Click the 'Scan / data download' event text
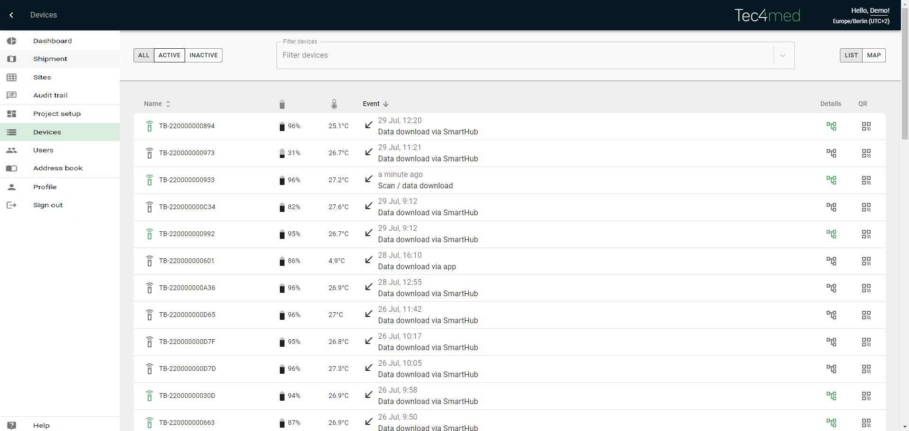Image resolution: width=909 pixels, height=431 pixels. tap(415, 186)
